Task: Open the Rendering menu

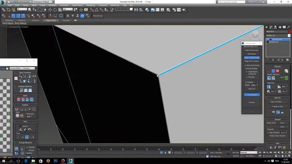Action: 91,5
